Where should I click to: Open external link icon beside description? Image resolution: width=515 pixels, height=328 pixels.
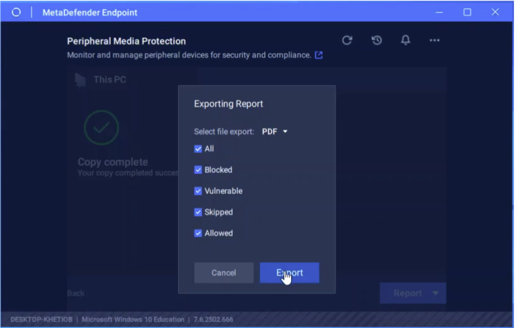point(319,55)
